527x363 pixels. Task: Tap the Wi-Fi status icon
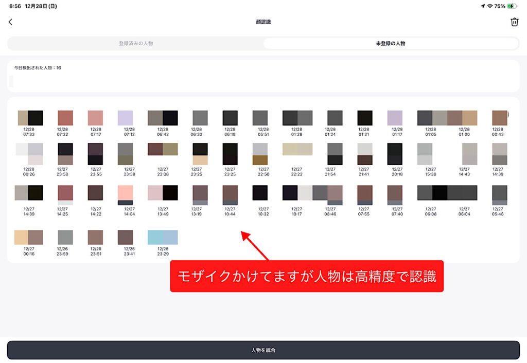point(489,6)
